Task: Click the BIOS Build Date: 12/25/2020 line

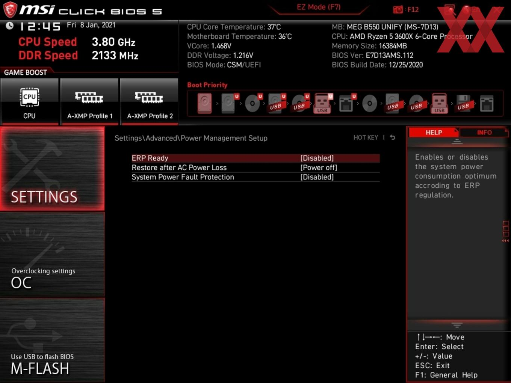Action: click(x=377, y=65)
